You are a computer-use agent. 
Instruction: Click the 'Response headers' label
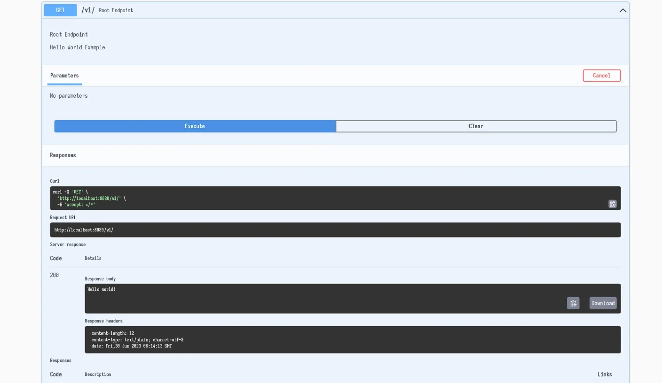point(103,321)
